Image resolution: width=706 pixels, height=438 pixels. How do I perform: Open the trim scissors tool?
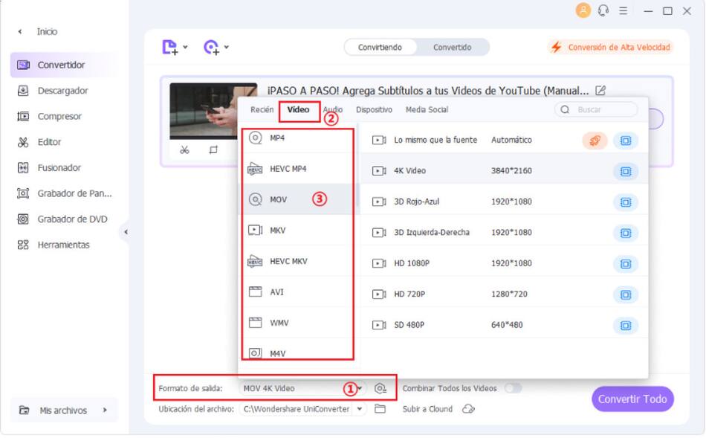click(x=184, y=149)
